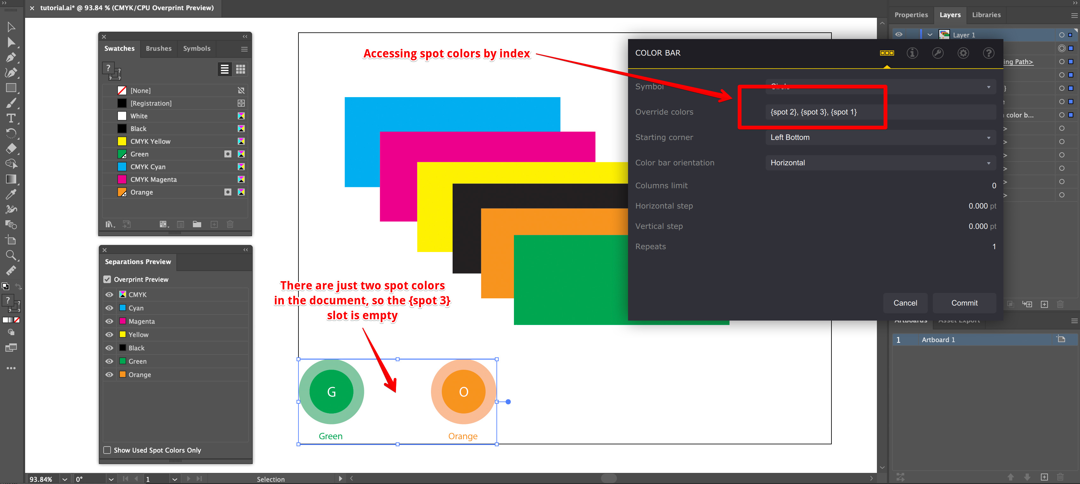Pick the Type tool
This screenshot has width=1080, height=484.
[11, 118]
